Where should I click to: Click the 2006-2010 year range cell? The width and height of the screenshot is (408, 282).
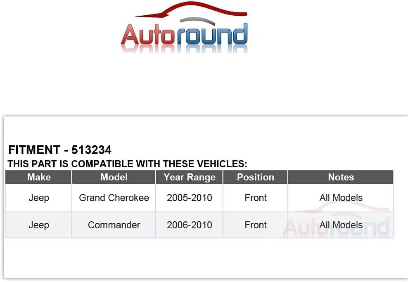pos(190,225)
